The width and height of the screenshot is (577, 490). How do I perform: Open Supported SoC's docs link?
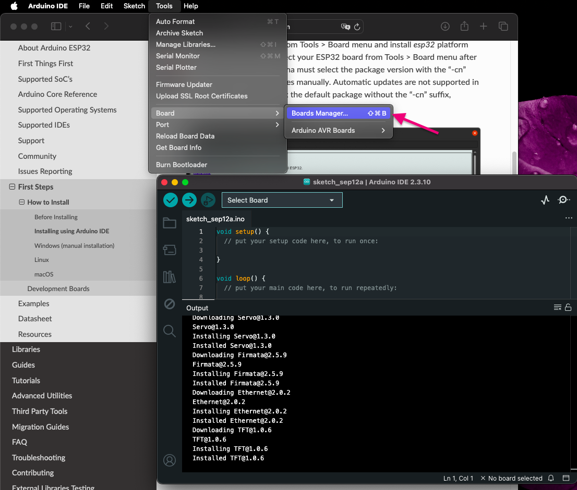[45, 79]
